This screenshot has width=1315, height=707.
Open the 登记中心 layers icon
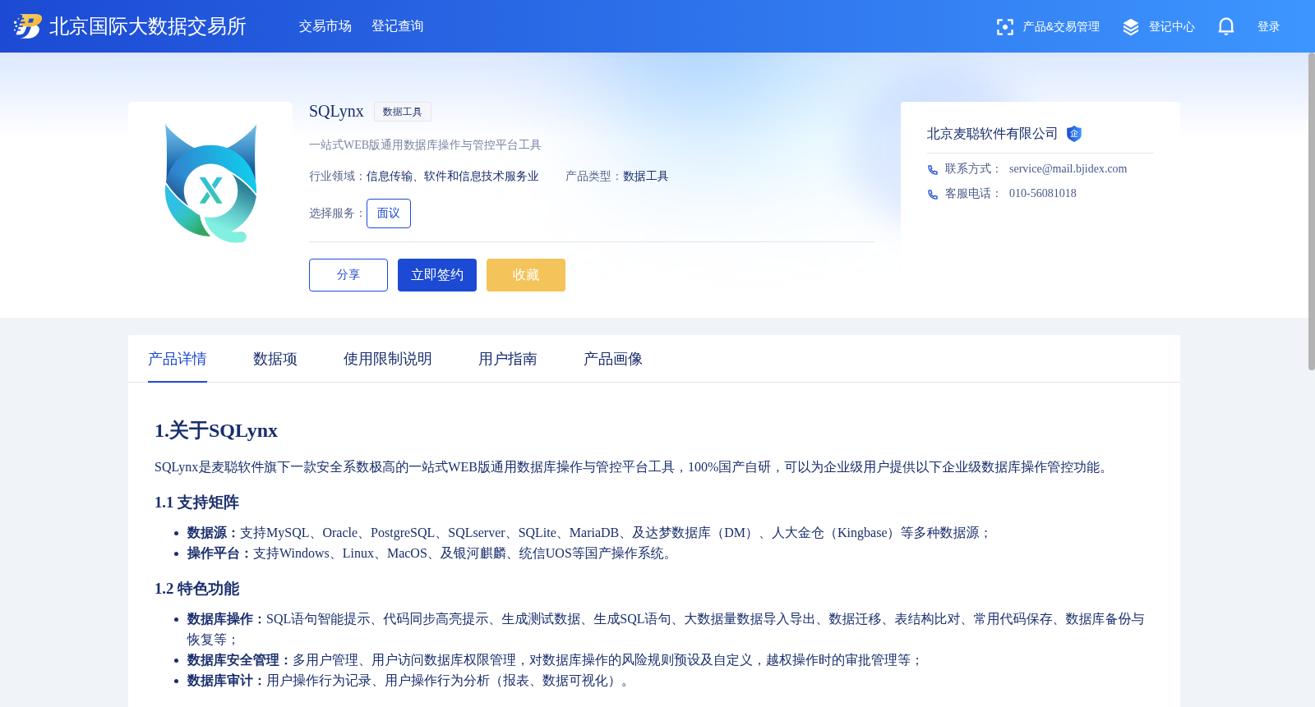(x=1131, y=27)
